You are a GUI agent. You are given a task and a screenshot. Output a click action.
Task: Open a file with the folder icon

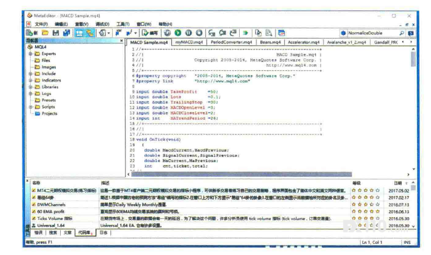45,33
